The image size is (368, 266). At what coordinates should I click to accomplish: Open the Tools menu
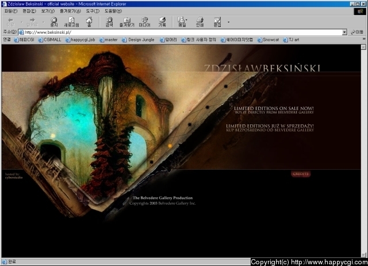[93, 11]
